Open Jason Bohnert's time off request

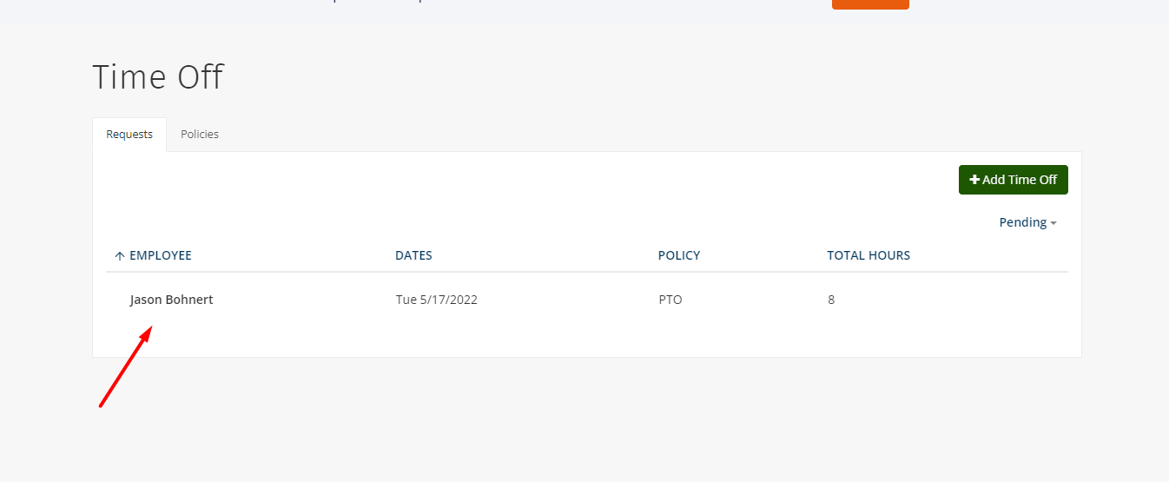click(x=171, y=300)
